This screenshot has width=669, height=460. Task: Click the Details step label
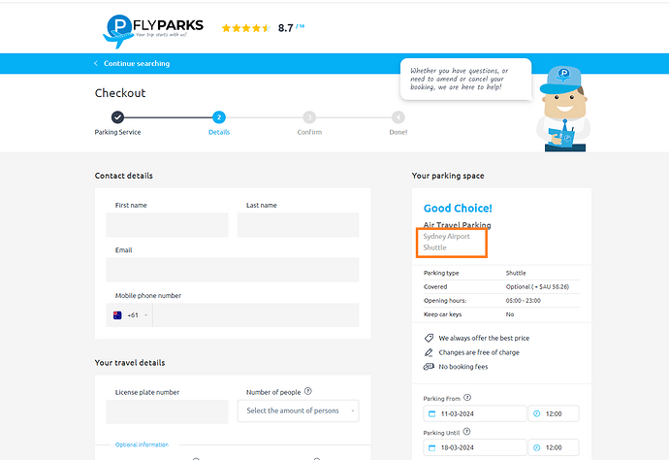[x=219, y=132]
